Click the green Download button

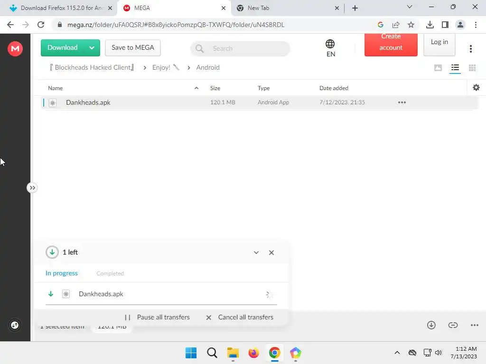click(x=62, y=48)
